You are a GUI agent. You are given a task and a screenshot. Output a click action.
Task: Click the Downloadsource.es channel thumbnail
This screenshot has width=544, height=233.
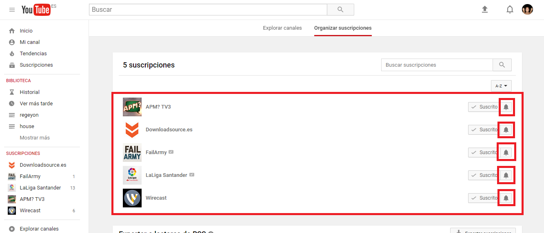132,130
